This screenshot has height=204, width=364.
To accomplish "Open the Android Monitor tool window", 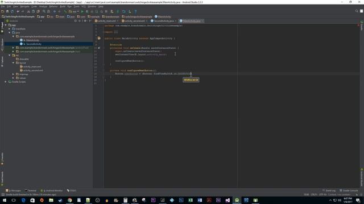I will pyautogui.click(x=52, y=190).
